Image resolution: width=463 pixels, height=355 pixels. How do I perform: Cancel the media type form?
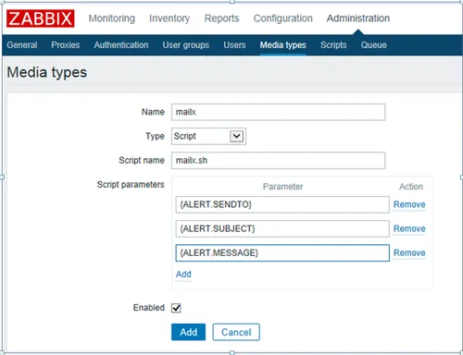pos(236,332)
